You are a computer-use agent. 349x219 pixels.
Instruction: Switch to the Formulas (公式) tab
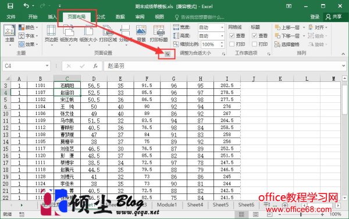tap(101, 17)
